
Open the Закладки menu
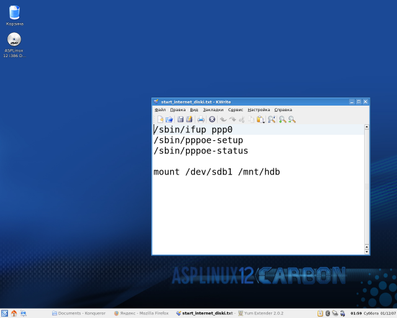click(x=213, y=110)
